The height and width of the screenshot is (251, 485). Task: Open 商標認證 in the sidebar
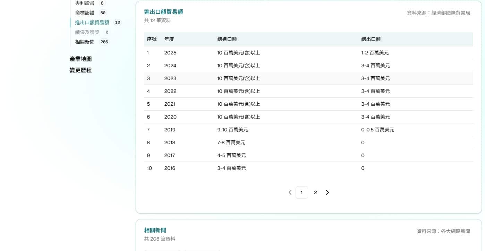click(85, 13)
